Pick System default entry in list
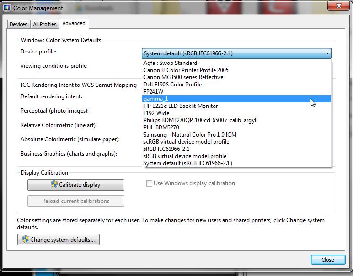The height and width of the screenshot is (276, 353). coord(236,163)
